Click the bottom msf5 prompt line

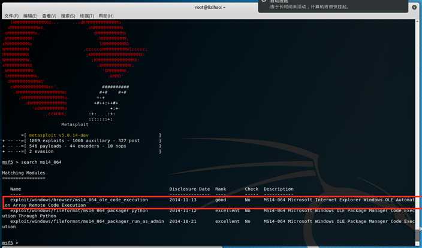pos(10,243)
